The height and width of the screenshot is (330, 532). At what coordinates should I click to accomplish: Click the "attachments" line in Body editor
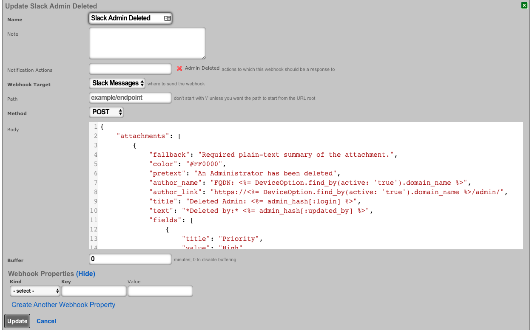point(149,136)
